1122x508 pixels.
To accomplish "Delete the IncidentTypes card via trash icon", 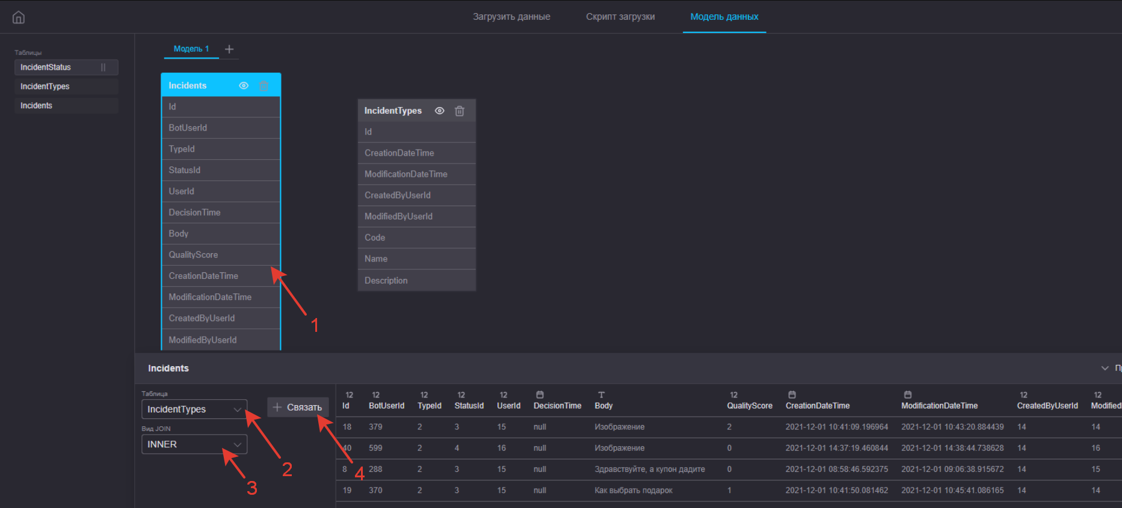I will (x=460, y=111).
